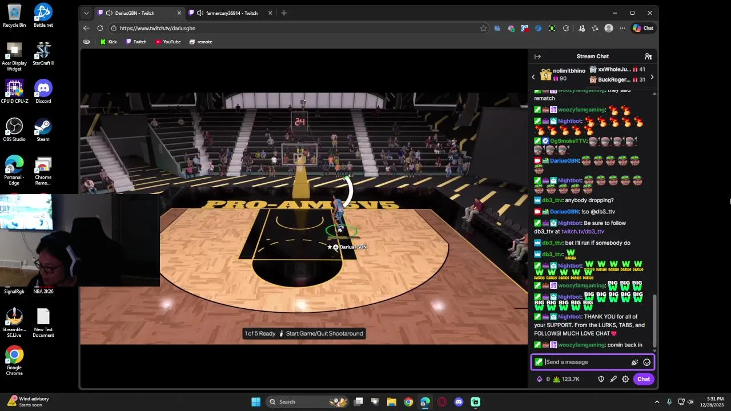
Task: Open the browser profile avatar
Action: [x=609, y=28]
